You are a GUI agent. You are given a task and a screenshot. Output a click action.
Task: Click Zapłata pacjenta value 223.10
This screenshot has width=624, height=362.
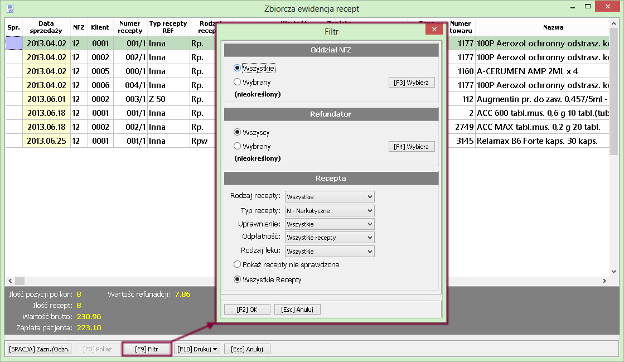[89, 328]
